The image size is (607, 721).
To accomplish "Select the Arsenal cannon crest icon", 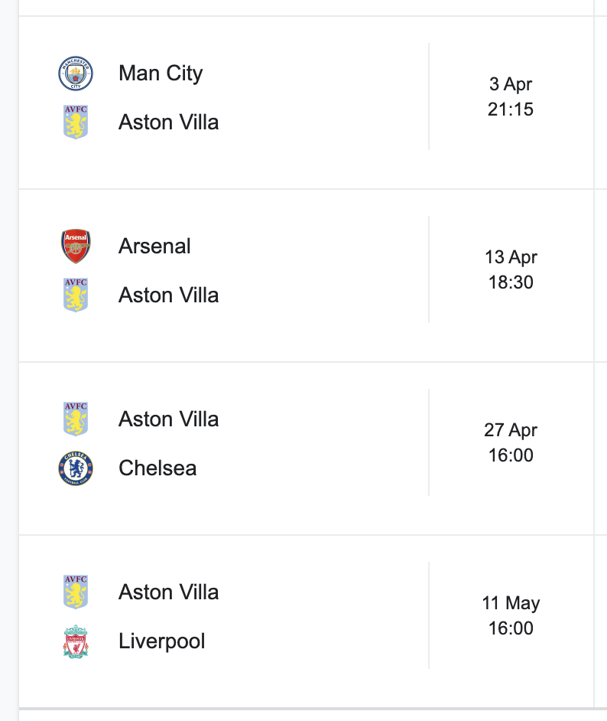I will pos(76,246).
